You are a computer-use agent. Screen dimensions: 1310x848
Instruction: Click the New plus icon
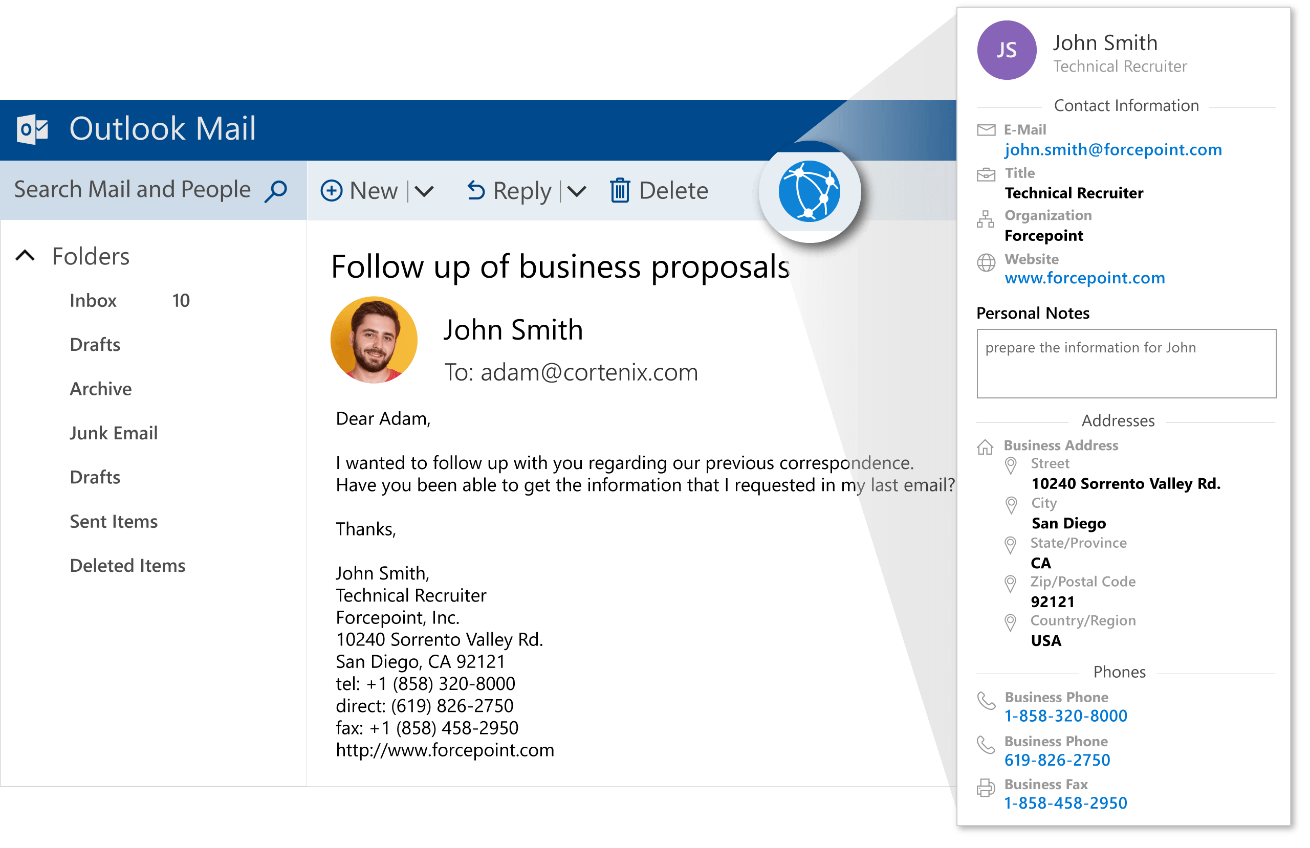coord(332,191)
